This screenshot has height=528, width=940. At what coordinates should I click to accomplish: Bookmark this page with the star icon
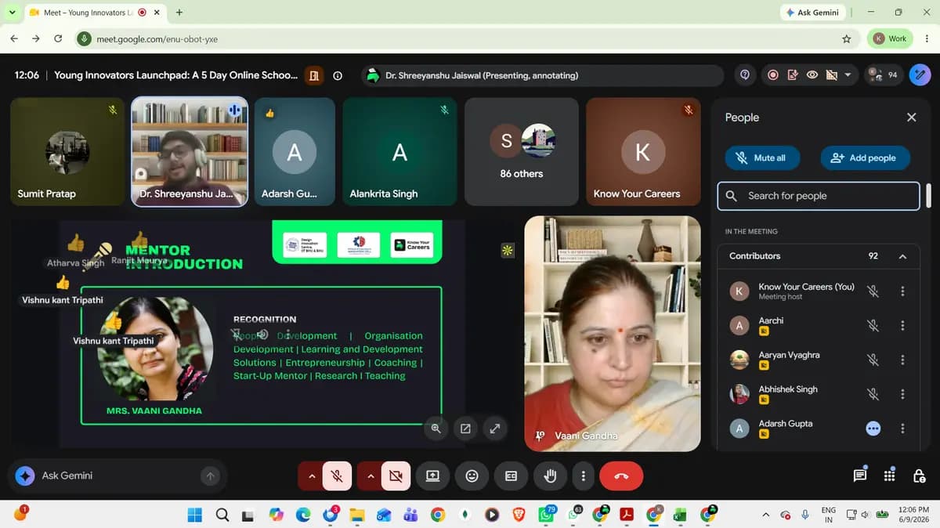point(846,38)
